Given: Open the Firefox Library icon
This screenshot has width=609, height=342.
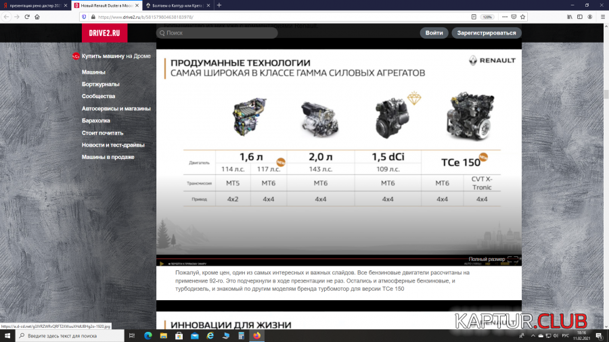Looking at the screenshot, I should (569, 17).
